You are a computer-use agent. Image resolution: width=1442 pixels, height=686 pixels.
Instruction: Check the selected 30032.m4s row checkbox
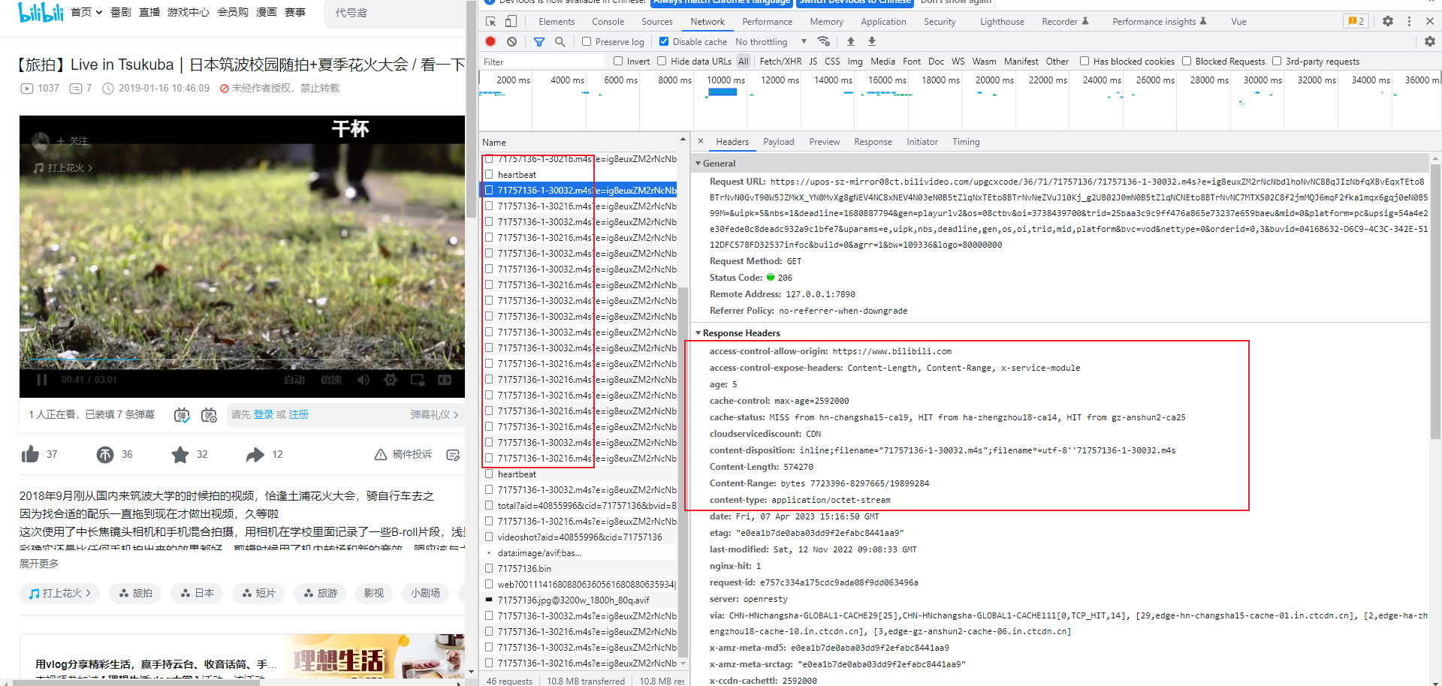click(x=489, y=190)
